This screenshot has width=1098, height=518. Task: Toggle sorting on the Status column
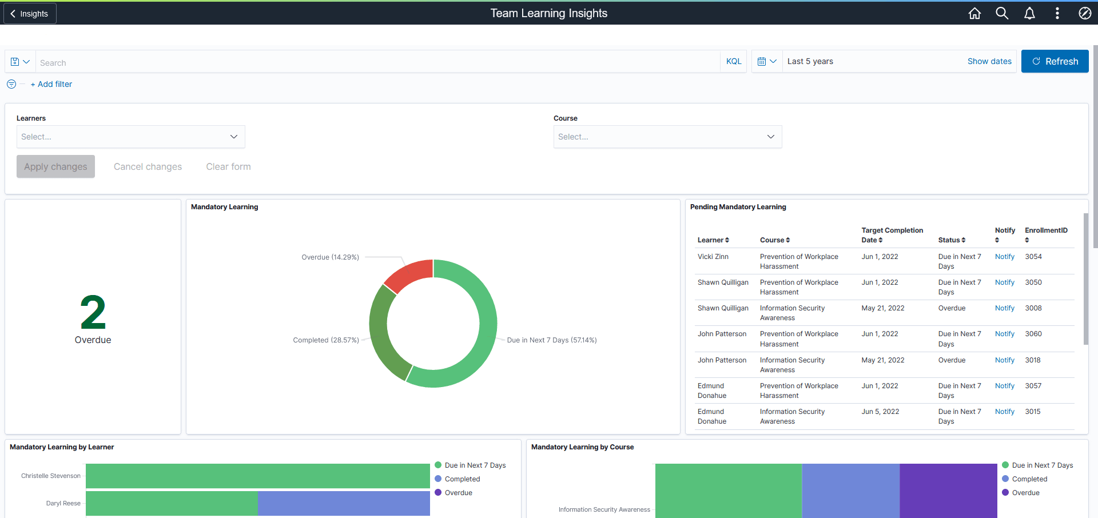point(964,240)
